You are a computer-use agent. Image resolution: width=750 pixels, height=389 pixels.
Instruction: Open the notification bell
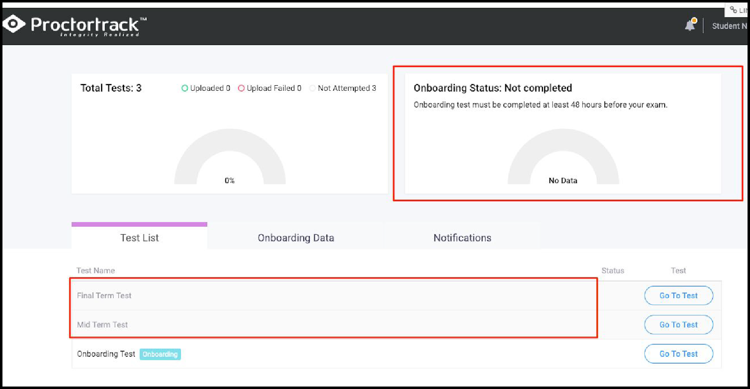[x=690, y=25]
